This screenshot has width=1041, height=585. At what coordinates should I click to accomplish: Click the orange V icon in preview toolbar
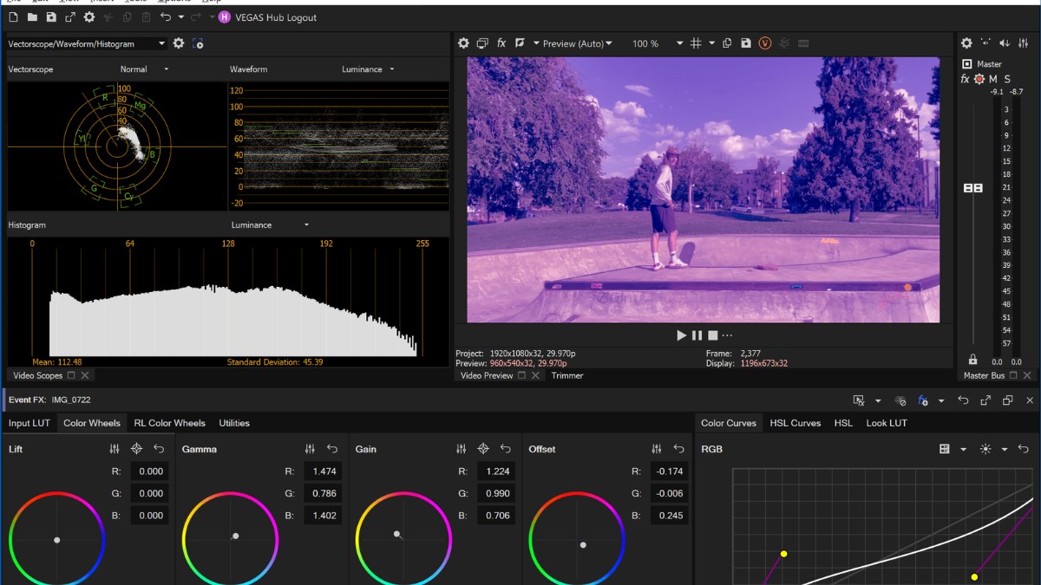(765, 43)
